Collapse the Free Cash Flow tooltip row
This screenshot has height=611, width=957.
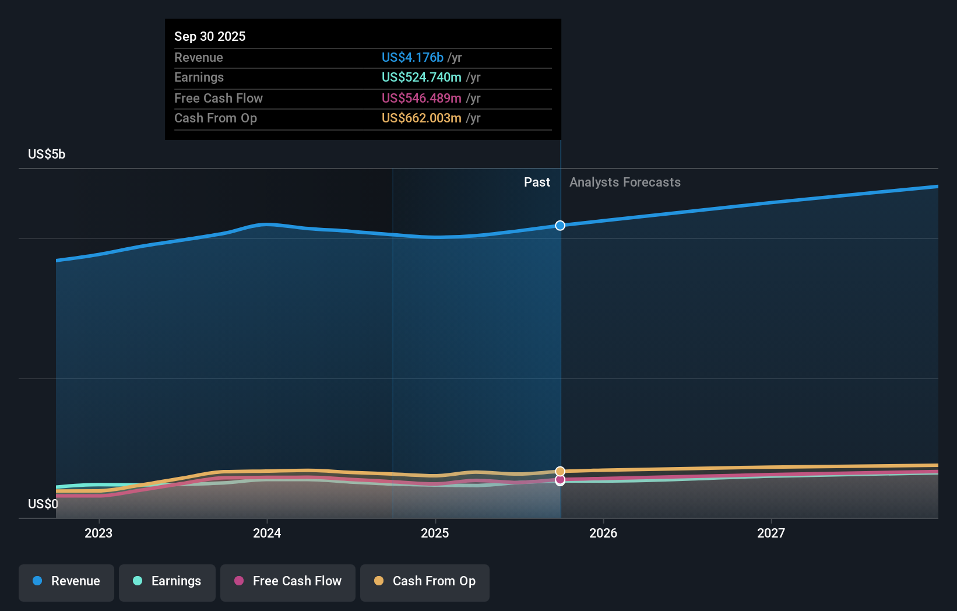click(x=219, y=98)
